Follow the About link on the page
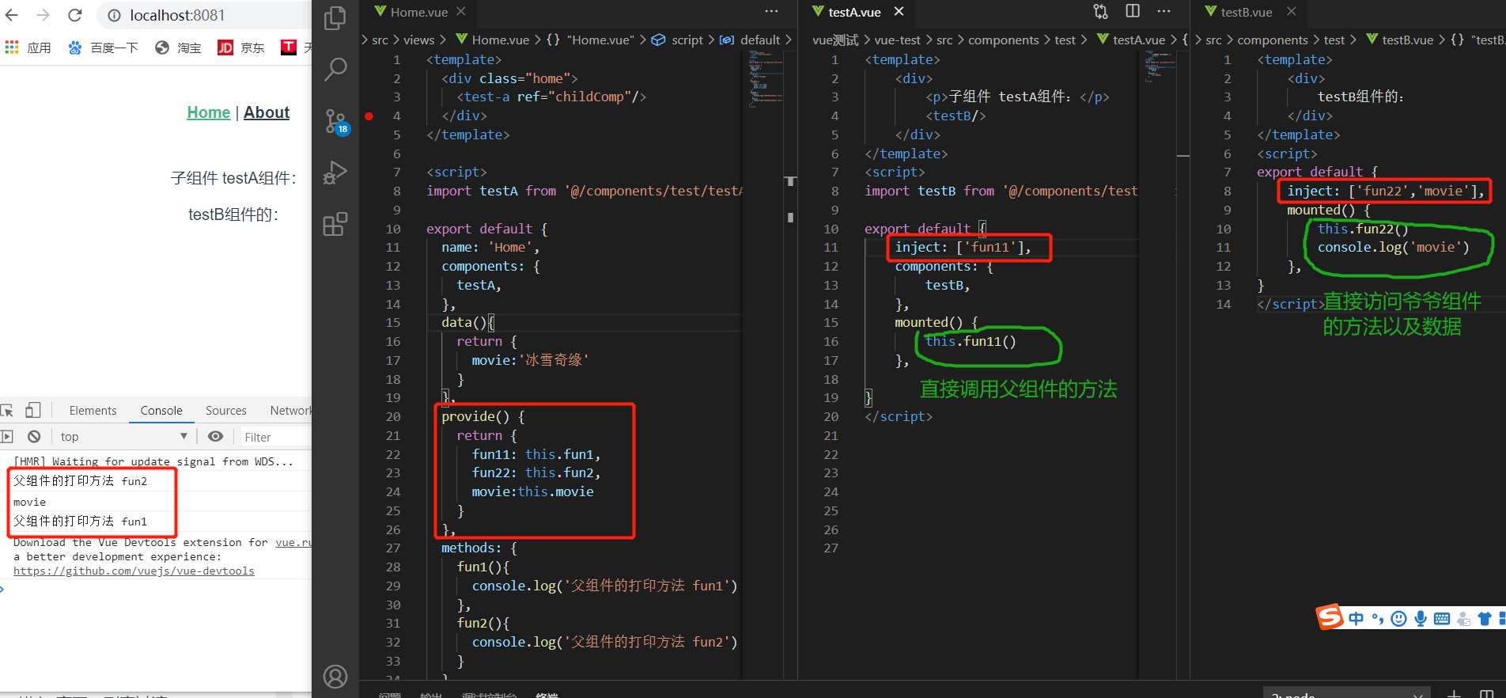This screenshot has height=698, width=1506. (x=267, y=112)
